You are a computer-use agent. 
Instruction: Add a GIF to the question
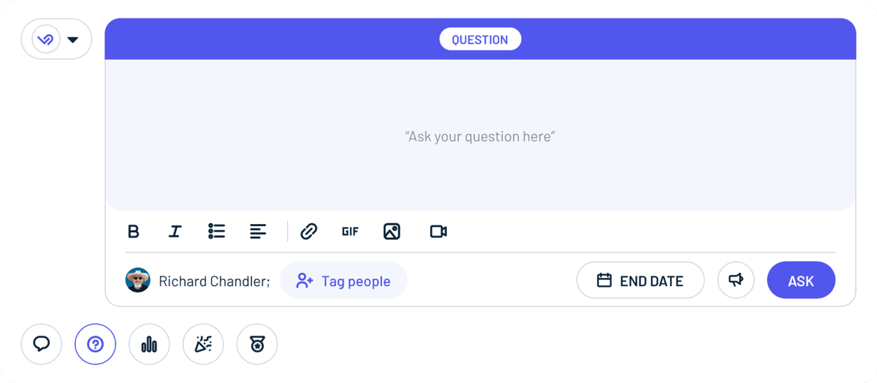(350, 231)
